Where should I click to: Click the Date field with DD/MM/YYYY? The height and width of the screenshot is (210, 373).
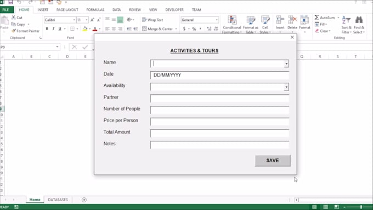pyautogui.click(x=219, y=75)
